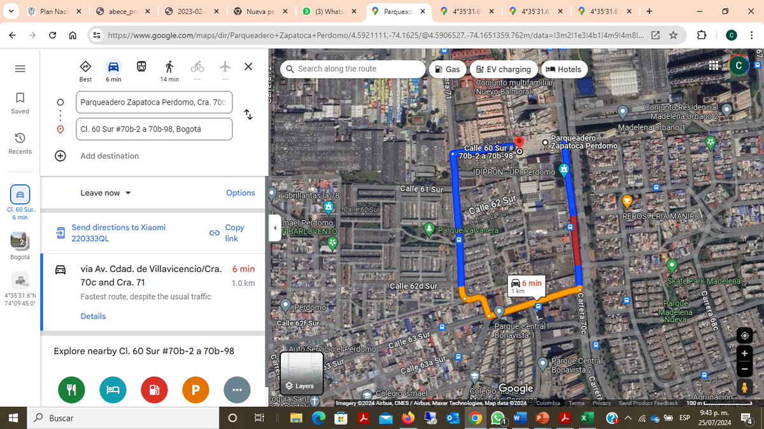The width and height of the screenshot is (764, 429).
Task: Zoom out on the map
Action: pyautogui.click(x=744, y=369)
